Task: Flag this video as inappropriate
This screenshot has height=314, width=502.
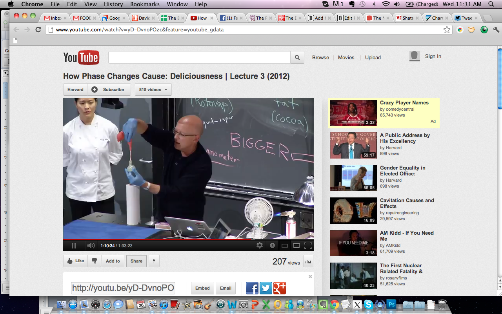Action: [154, 261]
